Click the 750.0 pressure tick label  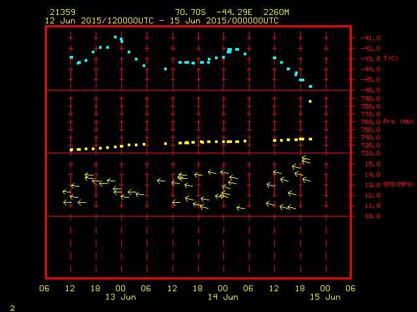(x=371, y=130)
